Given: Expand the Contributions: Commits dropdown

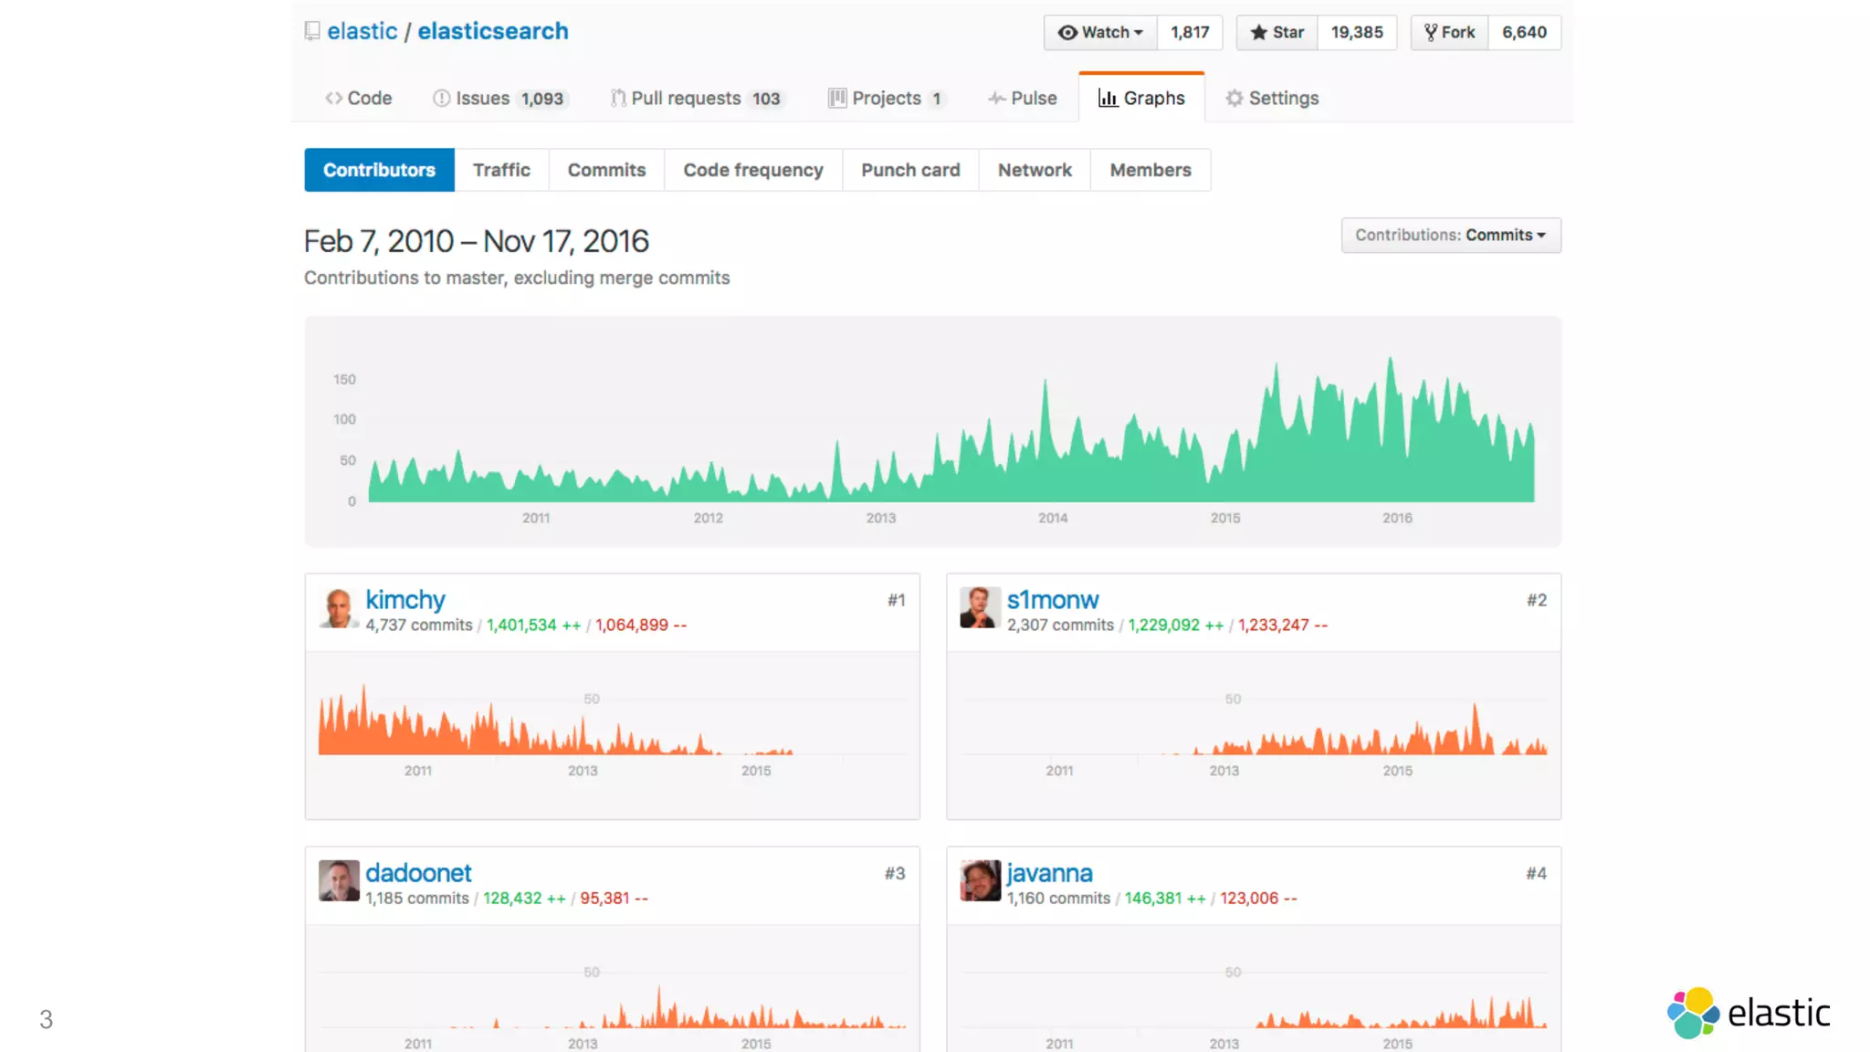Looking at the screenshot, I should 1450,236.
